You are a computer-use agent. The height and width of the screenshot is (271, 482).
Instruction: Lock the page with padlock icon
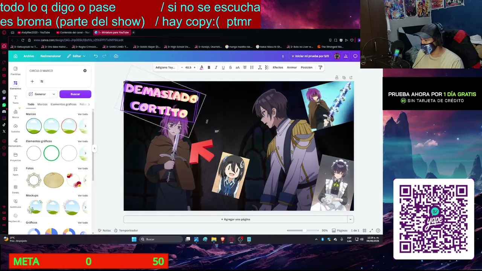tap(337, 78)
